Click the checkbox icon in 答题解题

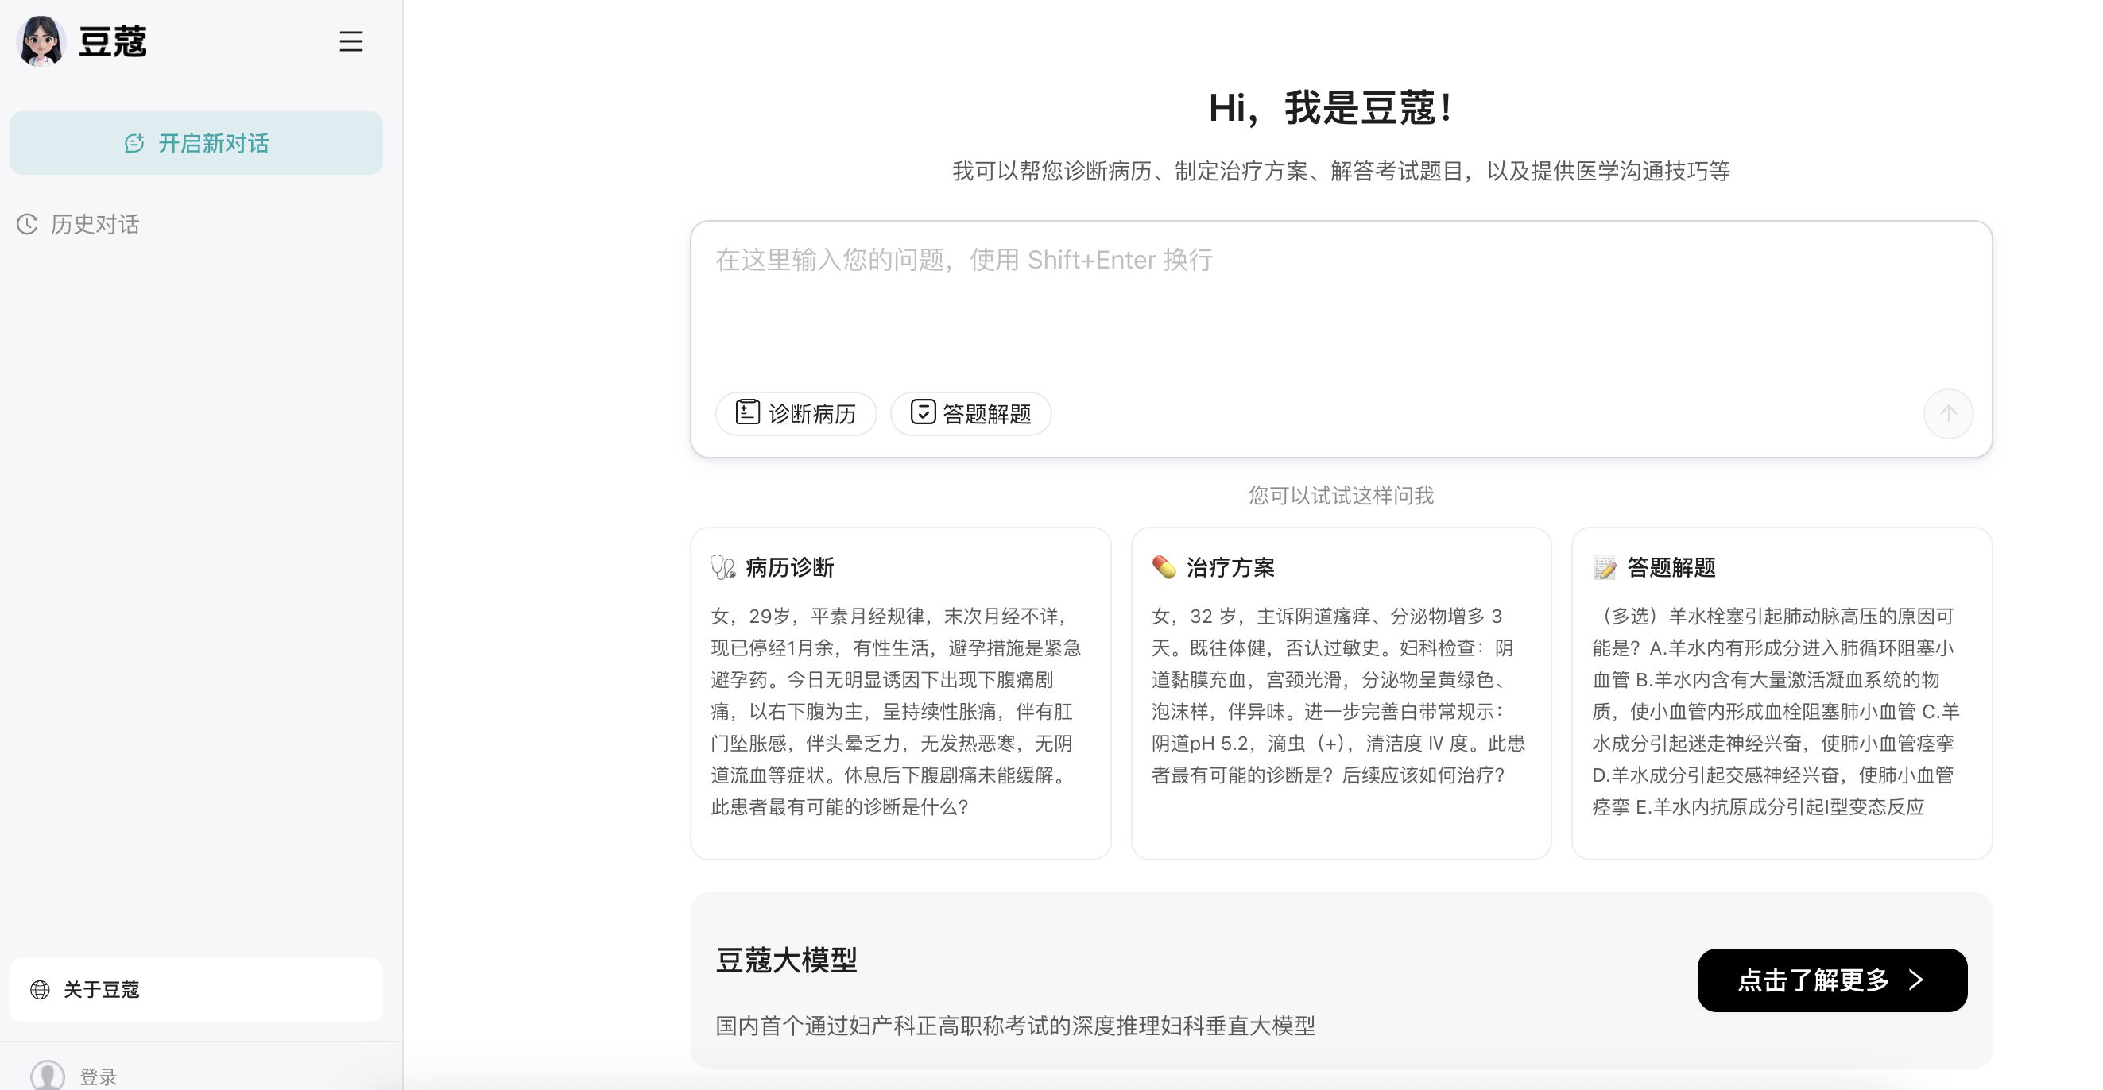(x=923, y=412)
